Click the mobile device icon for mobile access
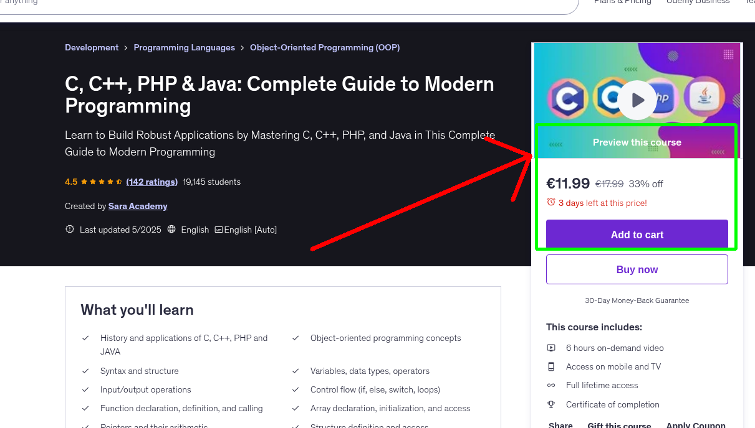Image resolution: width=755 pixels, height=428 pixels. click(551, 366)
